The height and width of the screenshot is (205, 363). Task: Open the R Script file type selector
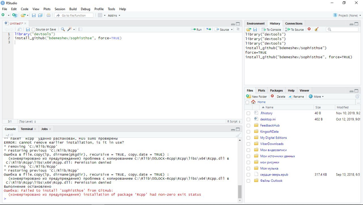click(234, 122)
